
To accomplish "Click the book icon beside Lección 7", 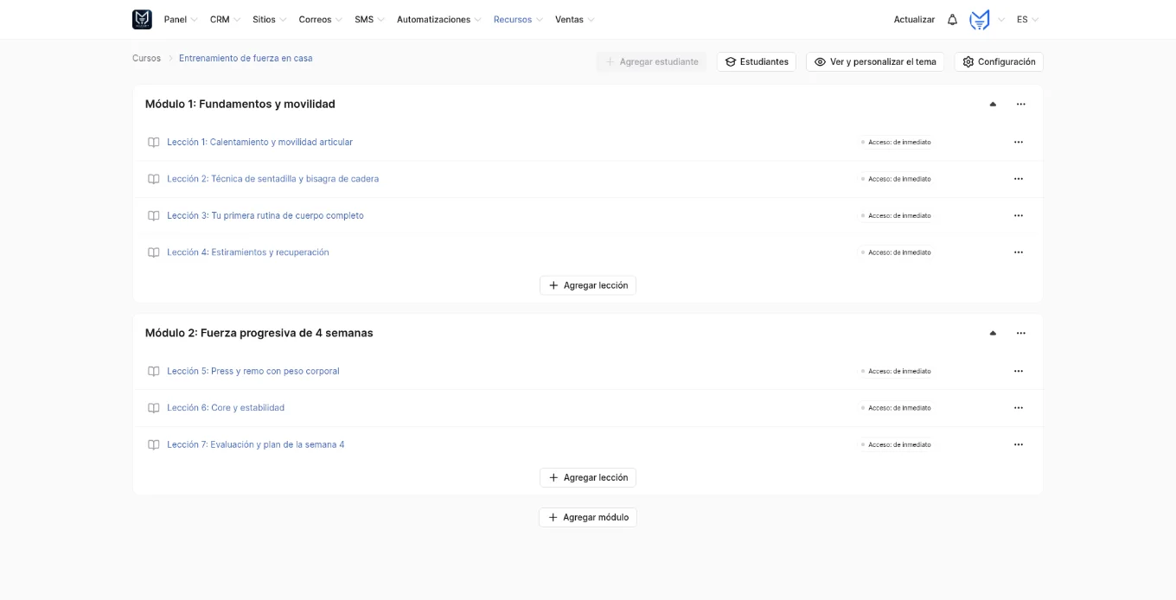I will pos(154,444).
